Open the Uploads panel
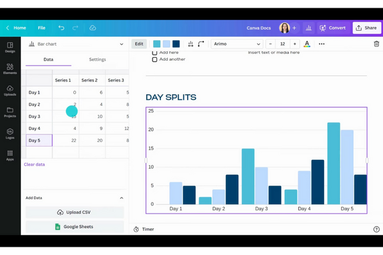The height and width of the screenshot is (255, 383). pyautogui.click(x=10, y=90)
